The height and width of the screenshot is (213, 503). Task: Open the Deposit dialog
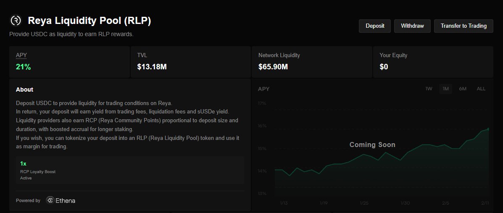tap(375, 26)
